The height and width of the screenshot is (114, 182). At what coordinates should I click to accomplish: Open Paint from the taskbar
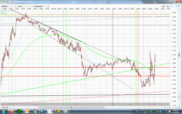tap(66, 112)
